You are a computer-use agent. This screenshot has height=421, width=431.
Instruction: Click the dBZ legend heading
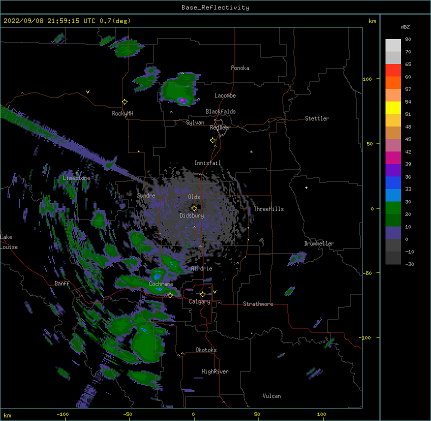405,26
